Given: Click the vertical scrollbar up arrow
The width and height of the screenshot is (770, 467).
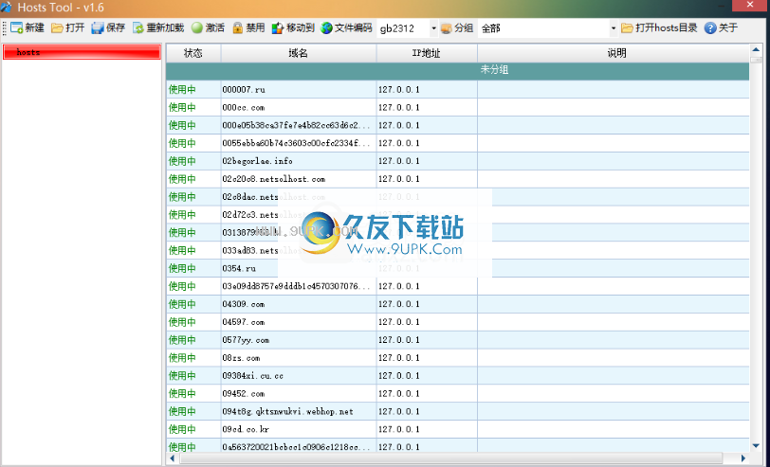Looking at the screenshot, I should 757,49.
